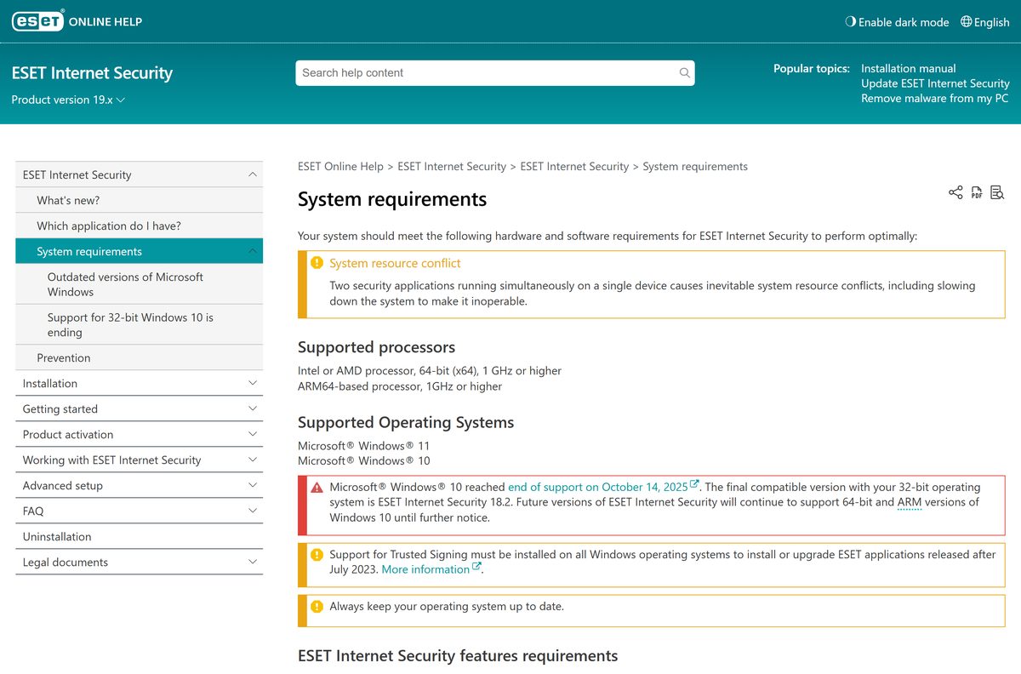Expand the FAQ section chevron
The image size is (1021, 674).
coord(252,511)
